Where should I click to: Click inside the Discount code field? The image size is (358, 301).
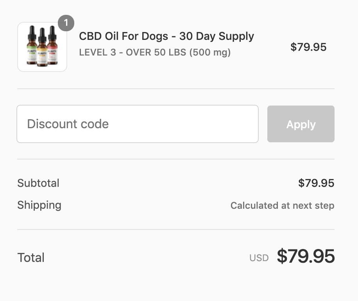[137, 124]
